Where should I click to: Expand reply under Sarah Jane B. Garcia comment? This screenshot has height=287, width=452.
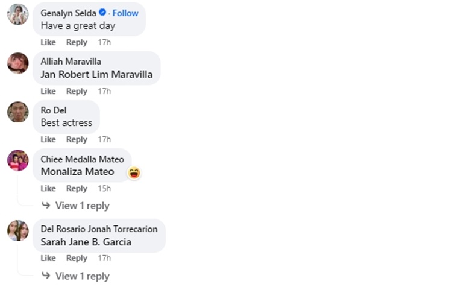pos(76,276)
